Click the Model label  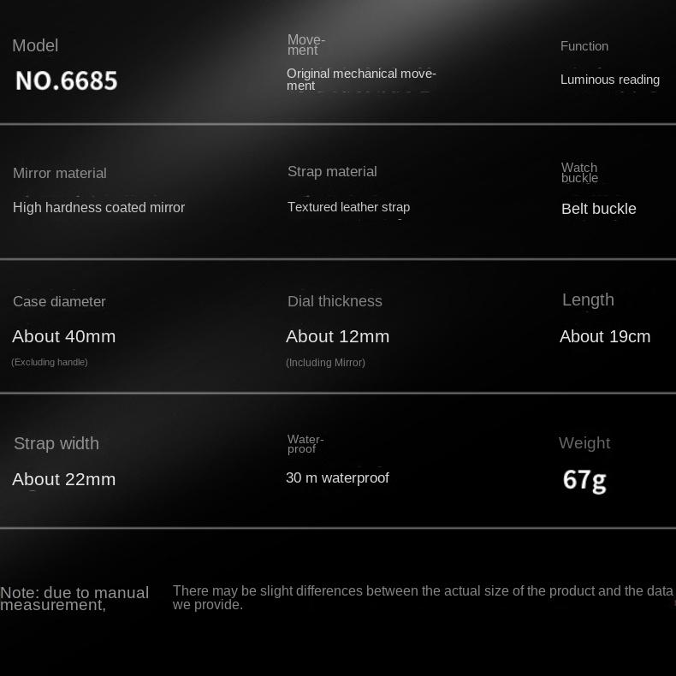click(x=35, y=46)
